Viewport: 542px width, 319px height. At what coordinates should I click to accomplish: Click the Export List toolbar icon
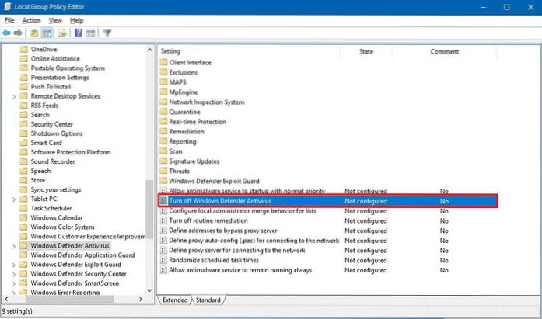[x=62, y=33]
